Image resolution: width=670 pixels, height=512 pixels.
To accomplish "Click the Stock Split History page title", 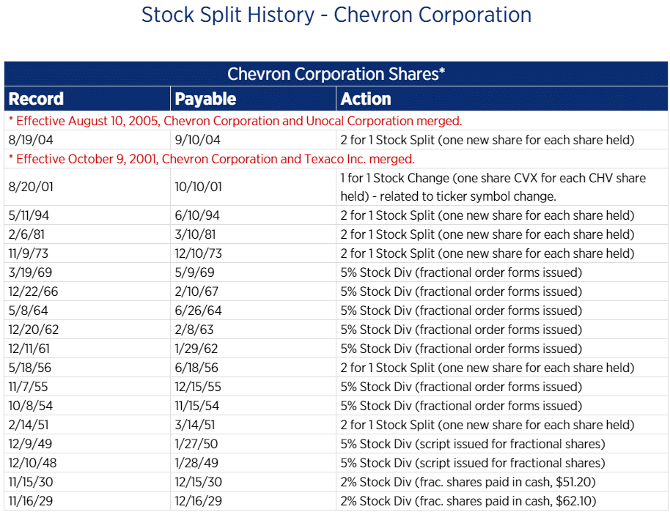I will pyautogui.click(x=336, y=15).
